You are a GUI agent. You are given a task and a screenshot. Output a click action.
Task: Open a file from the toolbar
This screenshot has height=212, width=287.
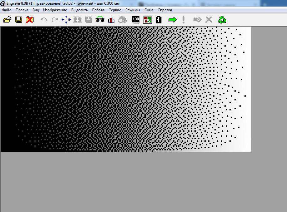(8, 19)
